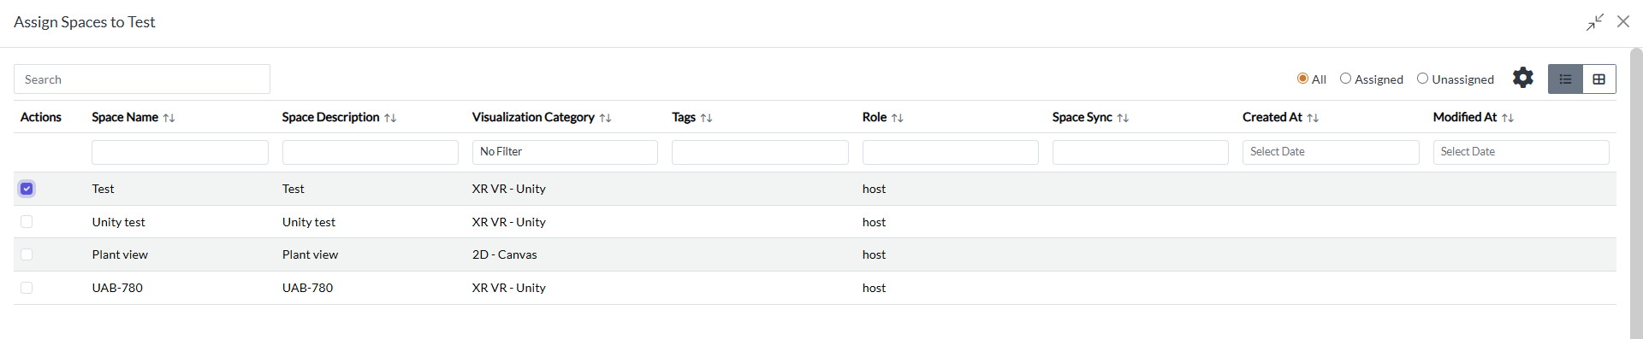The height and width of the screenshot is (339, 1643).
Task: Open the settings gear icon
Action: tap(1522, 79)
